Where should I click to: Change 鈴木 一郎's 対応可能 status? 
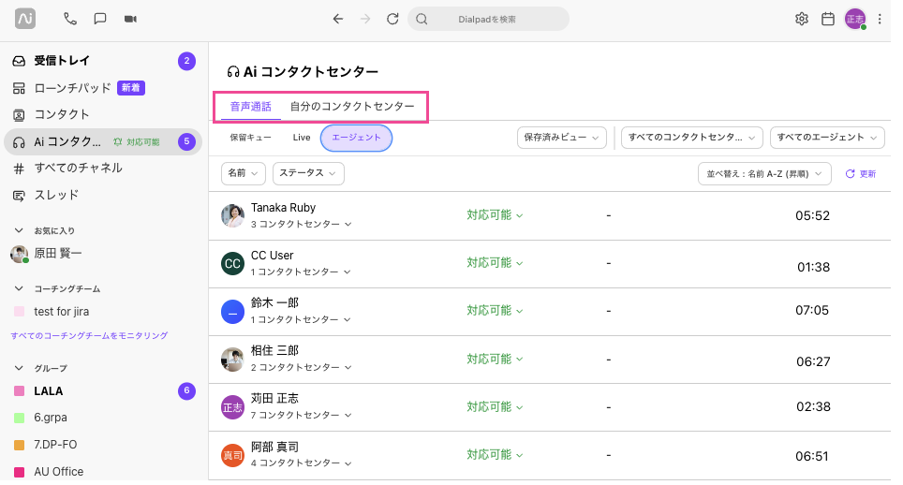tap(495, 311)
